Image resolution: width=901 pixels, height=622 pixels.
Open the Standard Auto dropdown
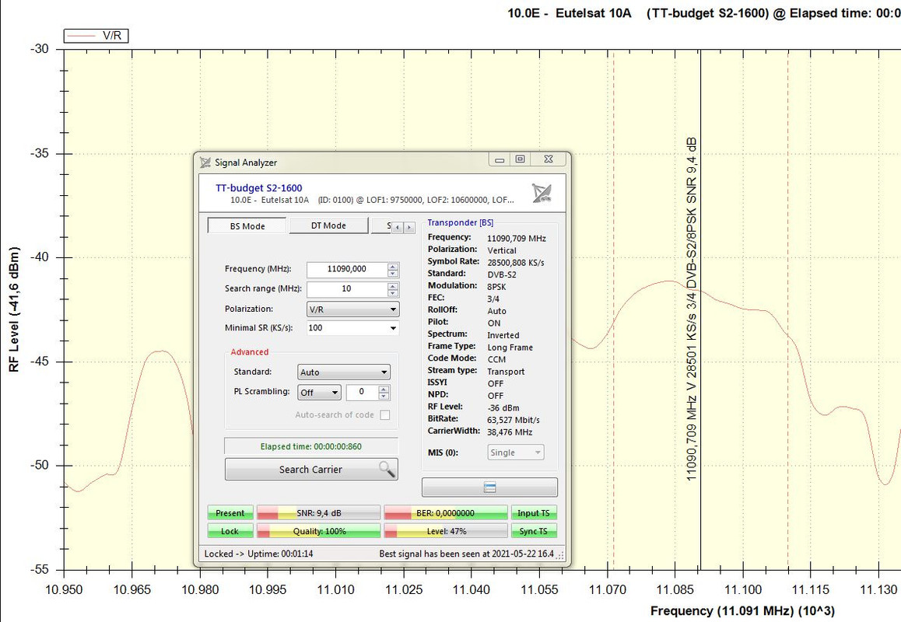coord(344,372)
